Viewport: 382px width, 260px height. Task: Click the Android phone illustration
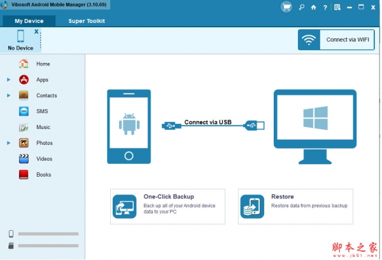(x=129, y=127)
